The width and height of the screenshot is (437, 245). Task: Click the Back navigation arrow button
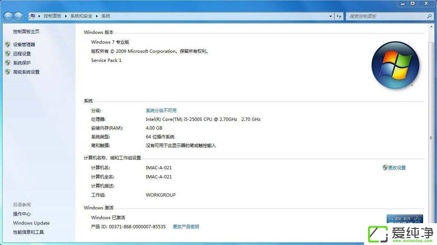[x=8, y=16]
